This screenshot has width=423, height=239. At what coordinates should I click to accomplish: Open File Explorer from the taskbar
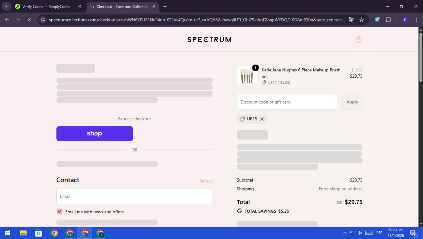pyautogui.click(x=23, y=233)
